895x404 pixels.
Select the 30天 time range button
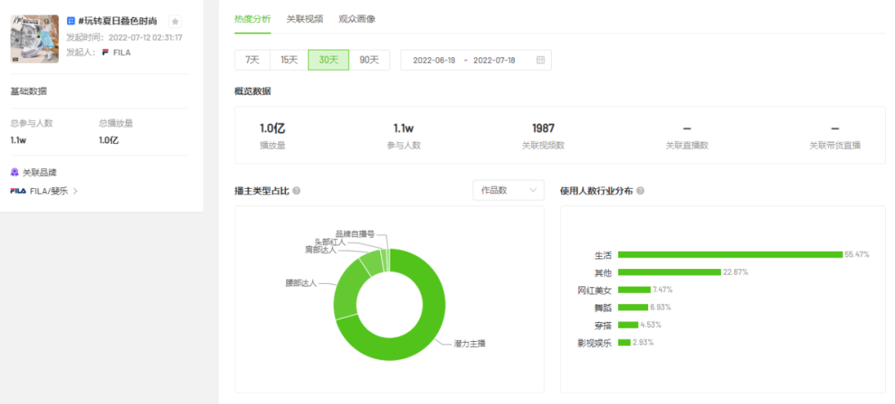329,60
